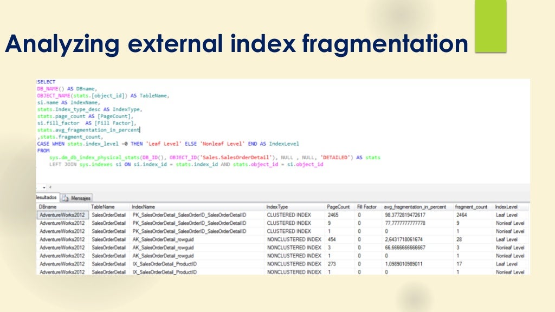555x312 pixels.
Task: Select the TableName column header
Action: pyautogui.click(x=103, y=207)
